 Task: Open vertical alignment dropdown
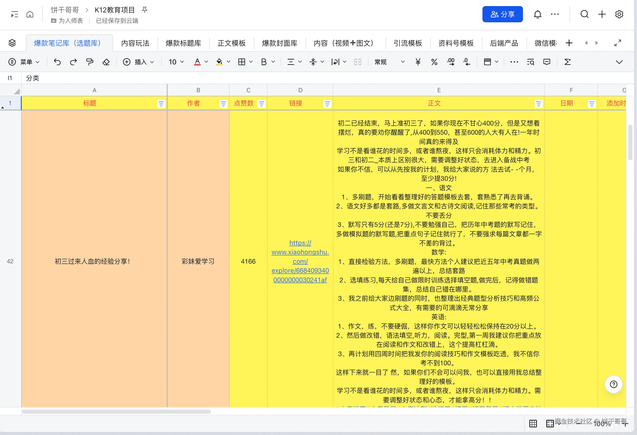click(316, 62)
